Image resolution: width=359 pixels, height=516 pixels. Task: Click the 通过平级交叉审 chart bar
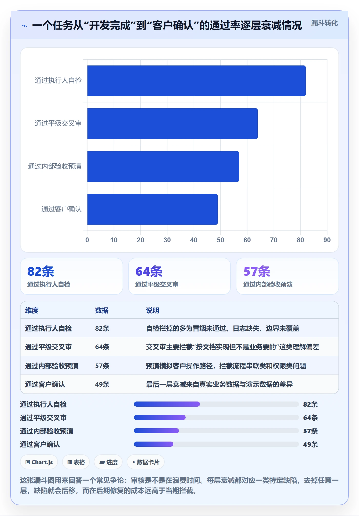[x=172, y=123]
